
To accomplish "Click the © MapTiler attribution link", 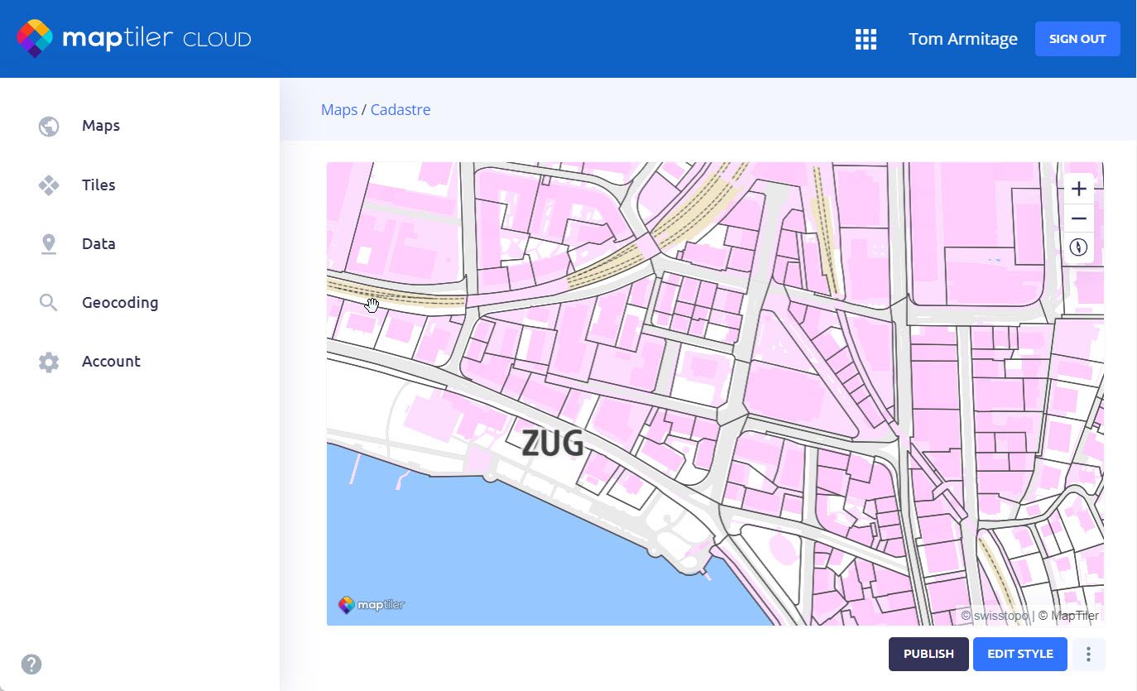I will click(x=1070, y=616).
